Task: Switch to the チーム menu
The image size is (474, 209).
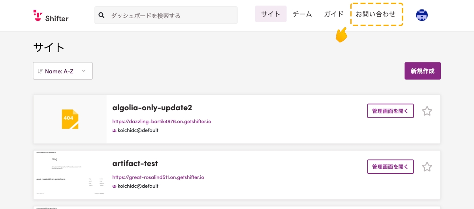Action: pos(302,14)
